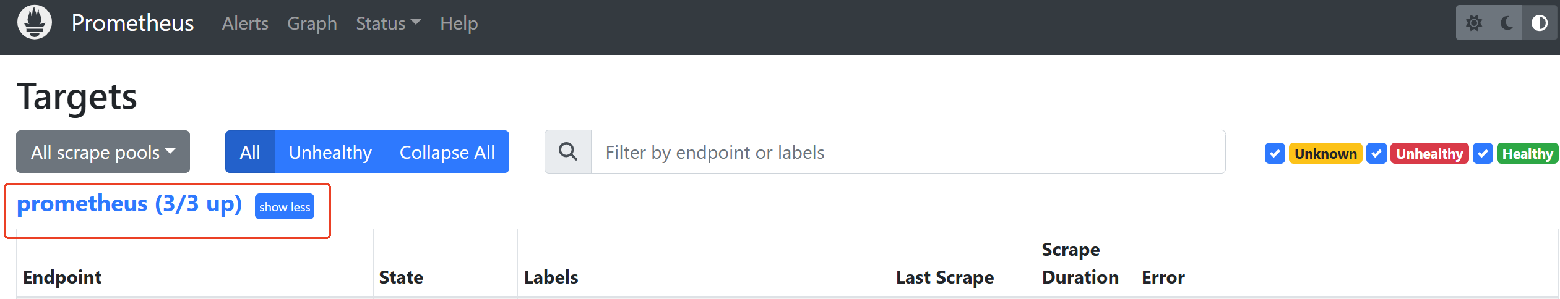Select the browser-preferred contrast theme icon
1560x299 pixels.
(x=1539, y=23)
